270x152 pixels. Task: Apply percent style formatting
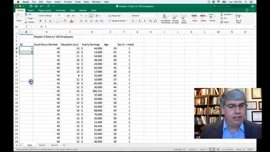pyautogui.click(x=140, y=21)
